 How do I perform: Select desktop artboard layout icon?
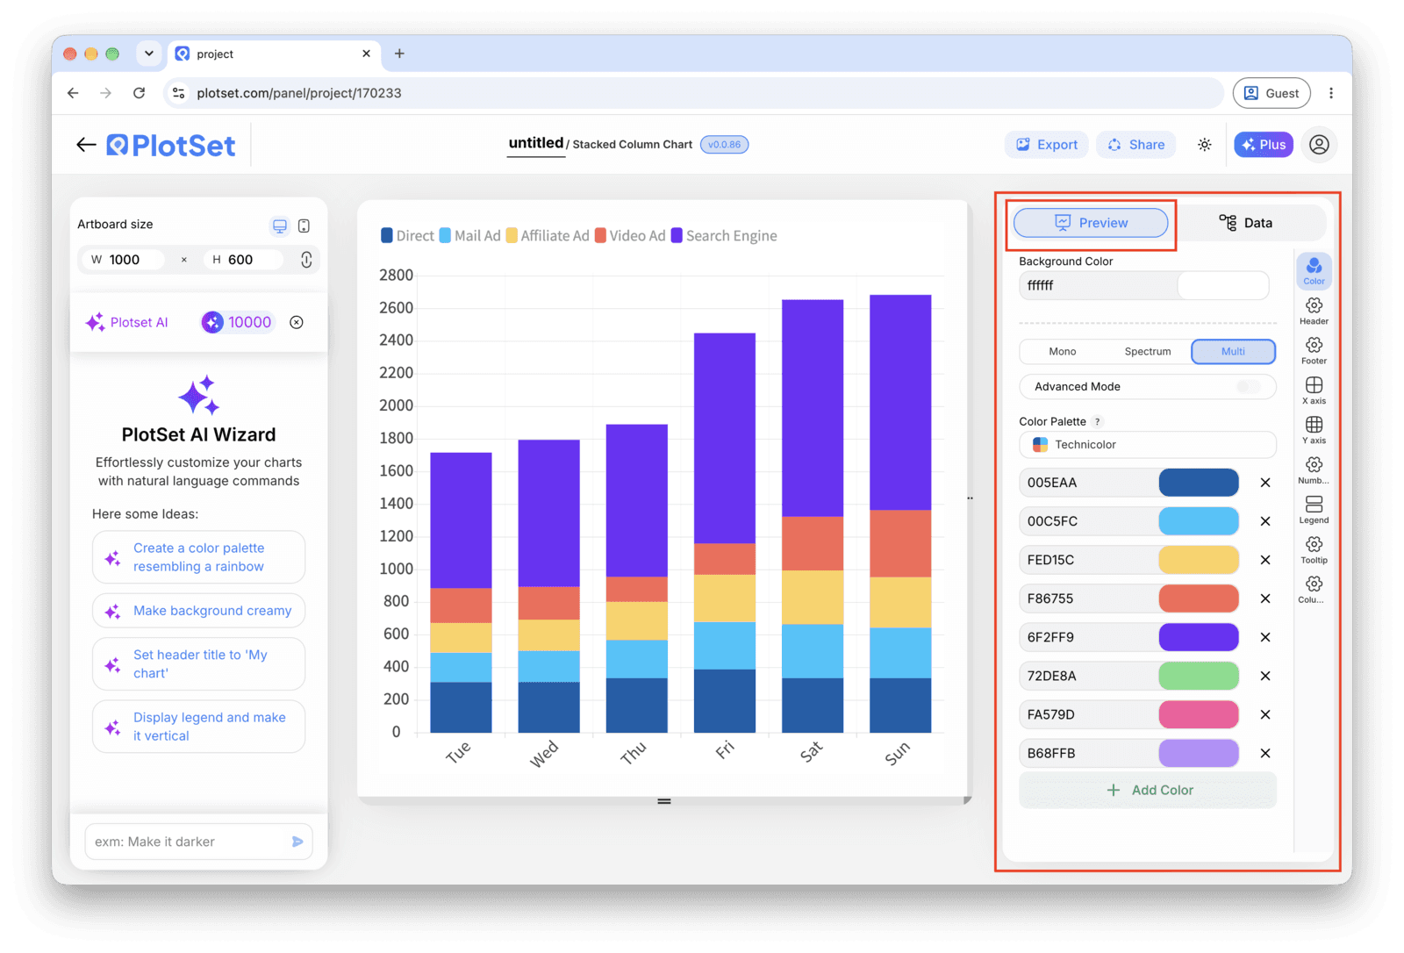click(x=280, y=226)
